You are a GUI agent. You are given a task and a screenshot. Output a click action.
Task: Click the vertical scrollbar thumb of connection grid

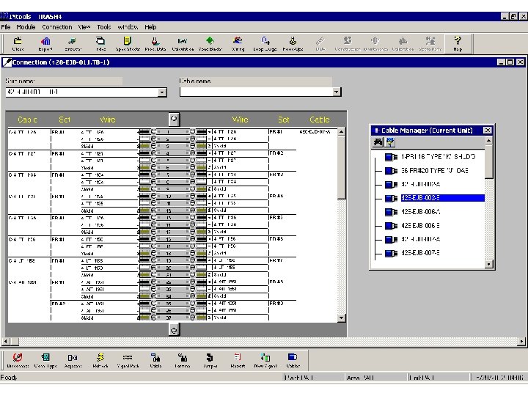[x=341, y=167]
